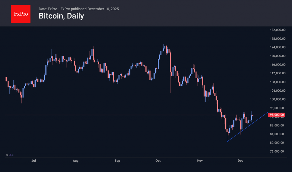Click the 132,000.00 price axis label
The height and width of the screenshot is (172, 292).
(277, 30)
